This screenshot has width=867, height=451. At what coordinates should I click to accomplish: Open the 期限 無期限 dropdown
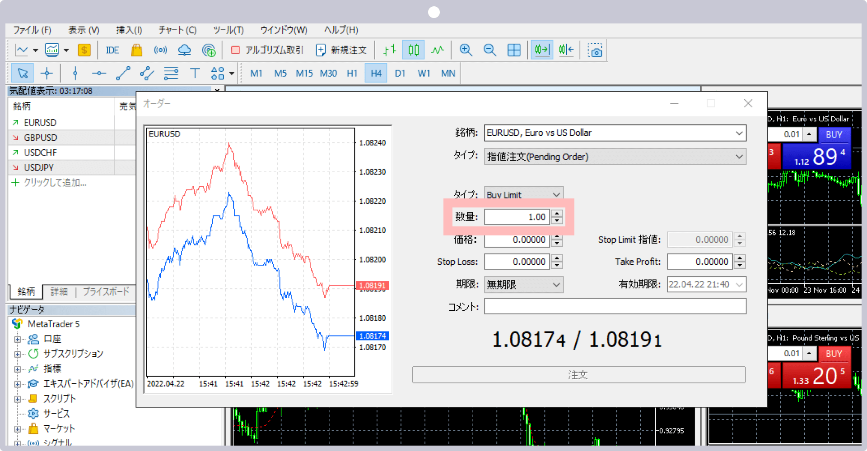click(524, 285)
